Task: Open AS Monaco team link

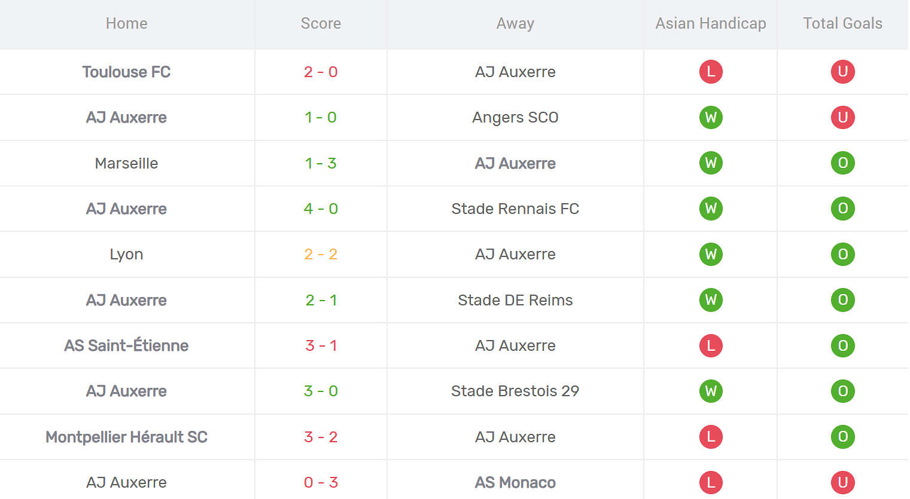Action: (515, 482)
